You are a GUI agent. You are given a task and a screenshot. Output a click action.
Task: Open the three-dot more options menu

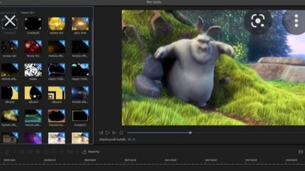click(296, 21)
